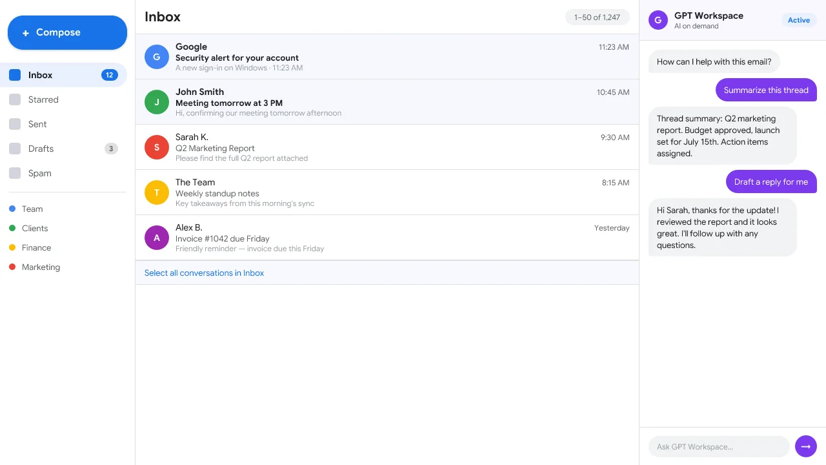Viewport: 826px width, 465px height.
Task: Click the GPT Workspace logo avatar
Action: tap(658, 20)
